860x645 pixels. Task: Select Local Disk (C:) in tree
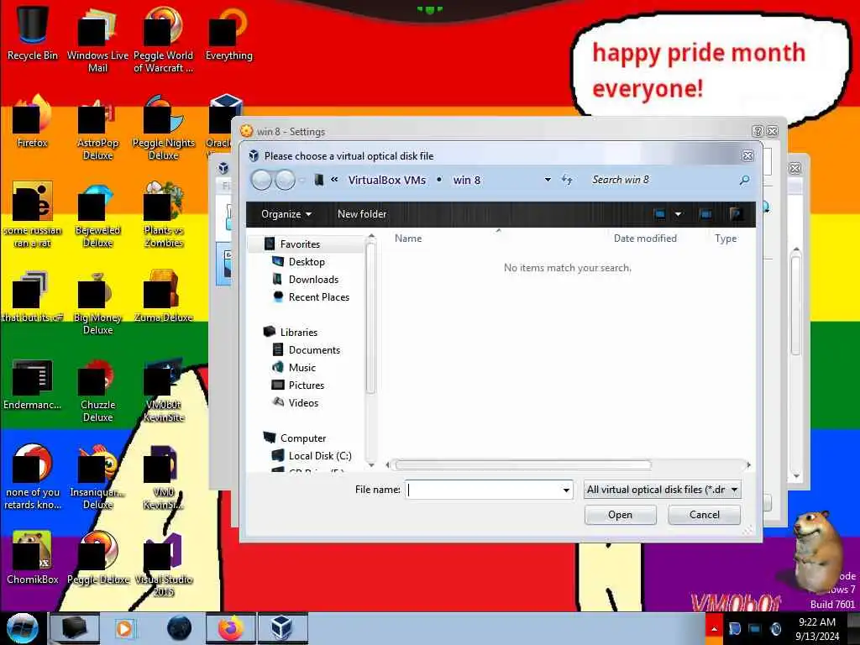point(320,456)
